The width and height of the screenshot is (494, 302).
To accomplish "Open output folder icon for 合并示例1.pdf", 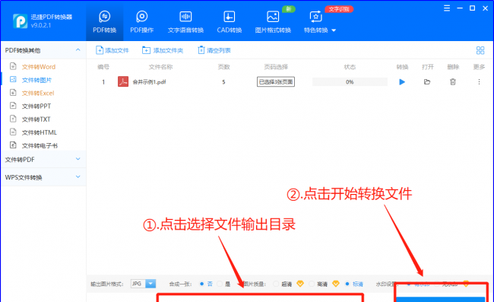I will coord(427,82).
